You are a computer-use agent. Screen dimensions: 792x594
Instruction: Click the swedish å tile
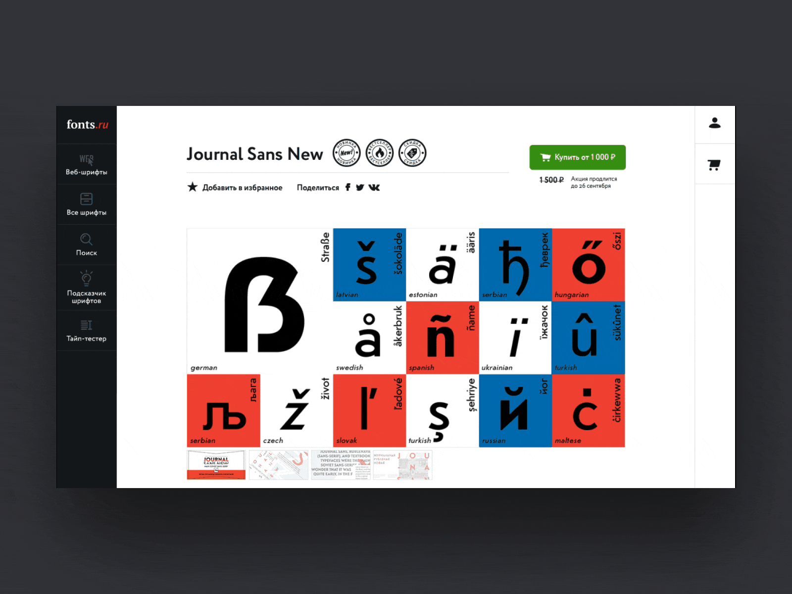point(369,338)
